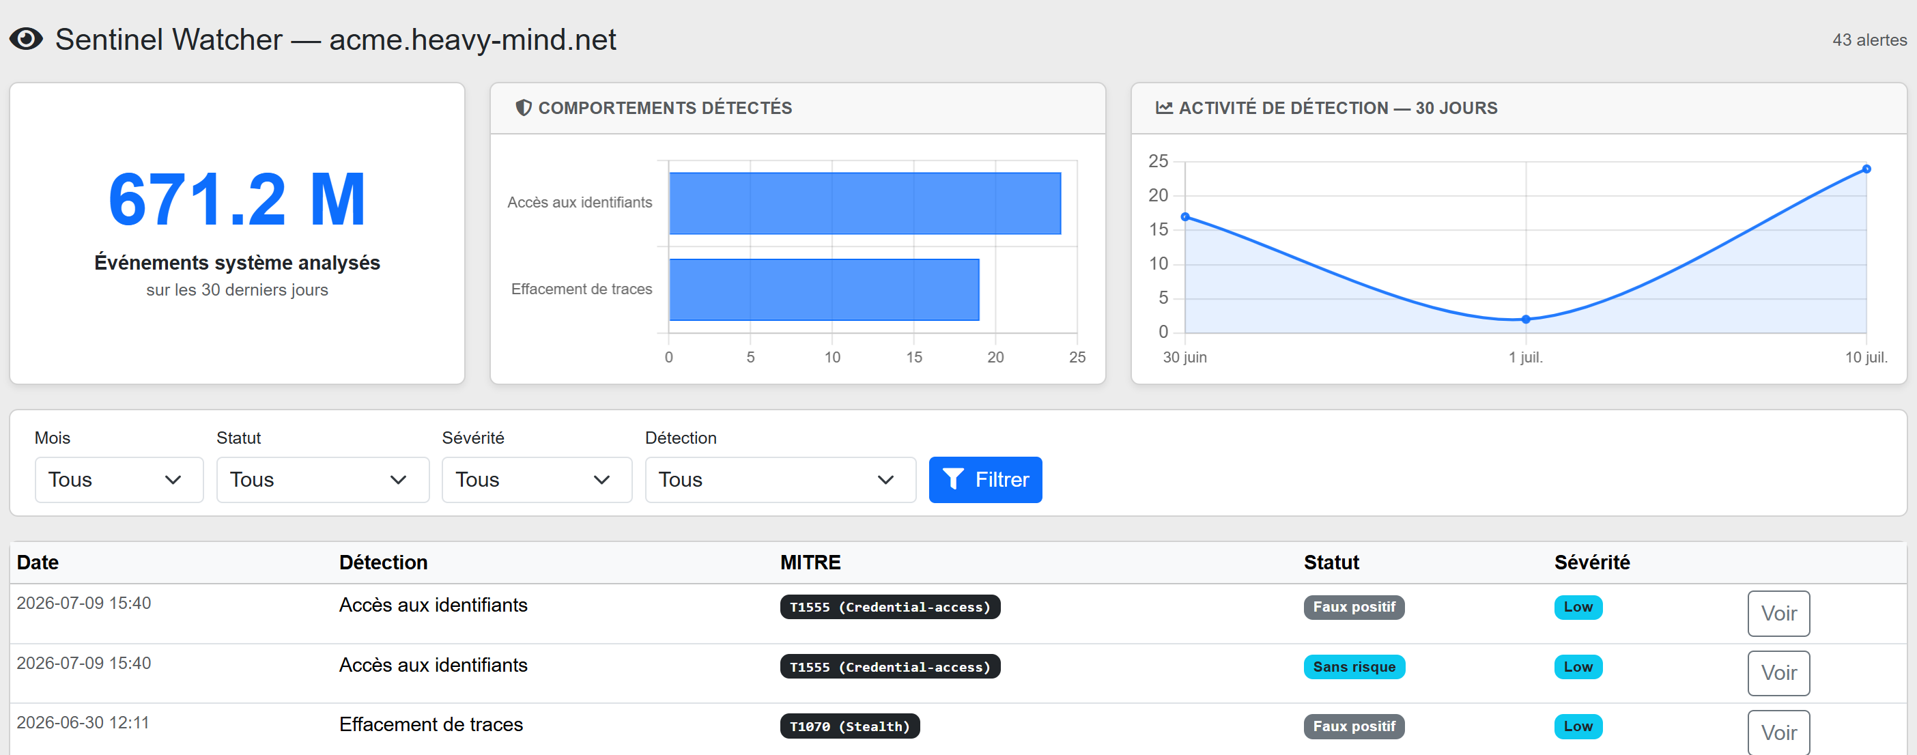The height and width of the screenshot is (755, 1917).
Task: Click the T1555 badge in Sans risque row
Action: tap(890, 666)
